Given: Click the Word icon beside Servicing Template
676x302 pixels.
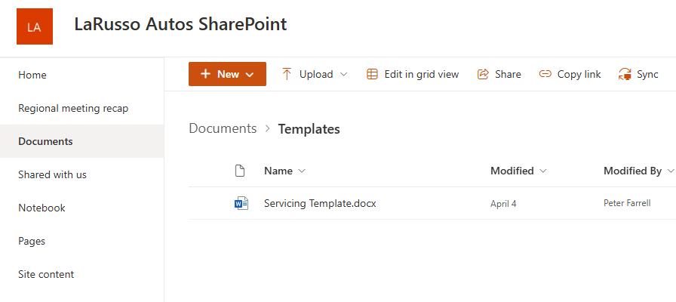Looking at the screenshot, I should click(x=241, y=203).
